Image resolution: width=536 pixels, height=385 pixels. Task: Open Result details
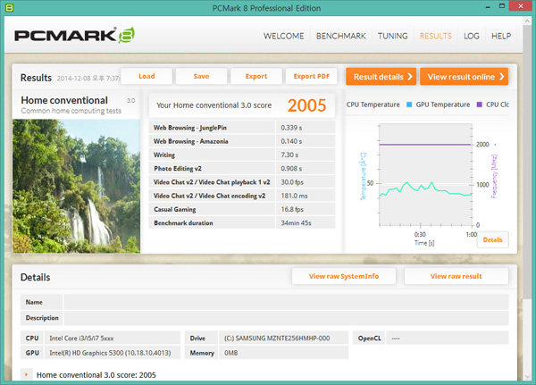click(381, 77)
